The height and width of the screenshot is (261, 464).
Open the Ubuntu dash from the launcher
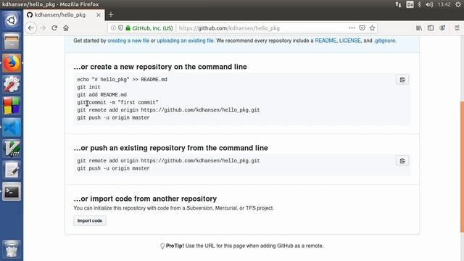[x=12, y=20]
